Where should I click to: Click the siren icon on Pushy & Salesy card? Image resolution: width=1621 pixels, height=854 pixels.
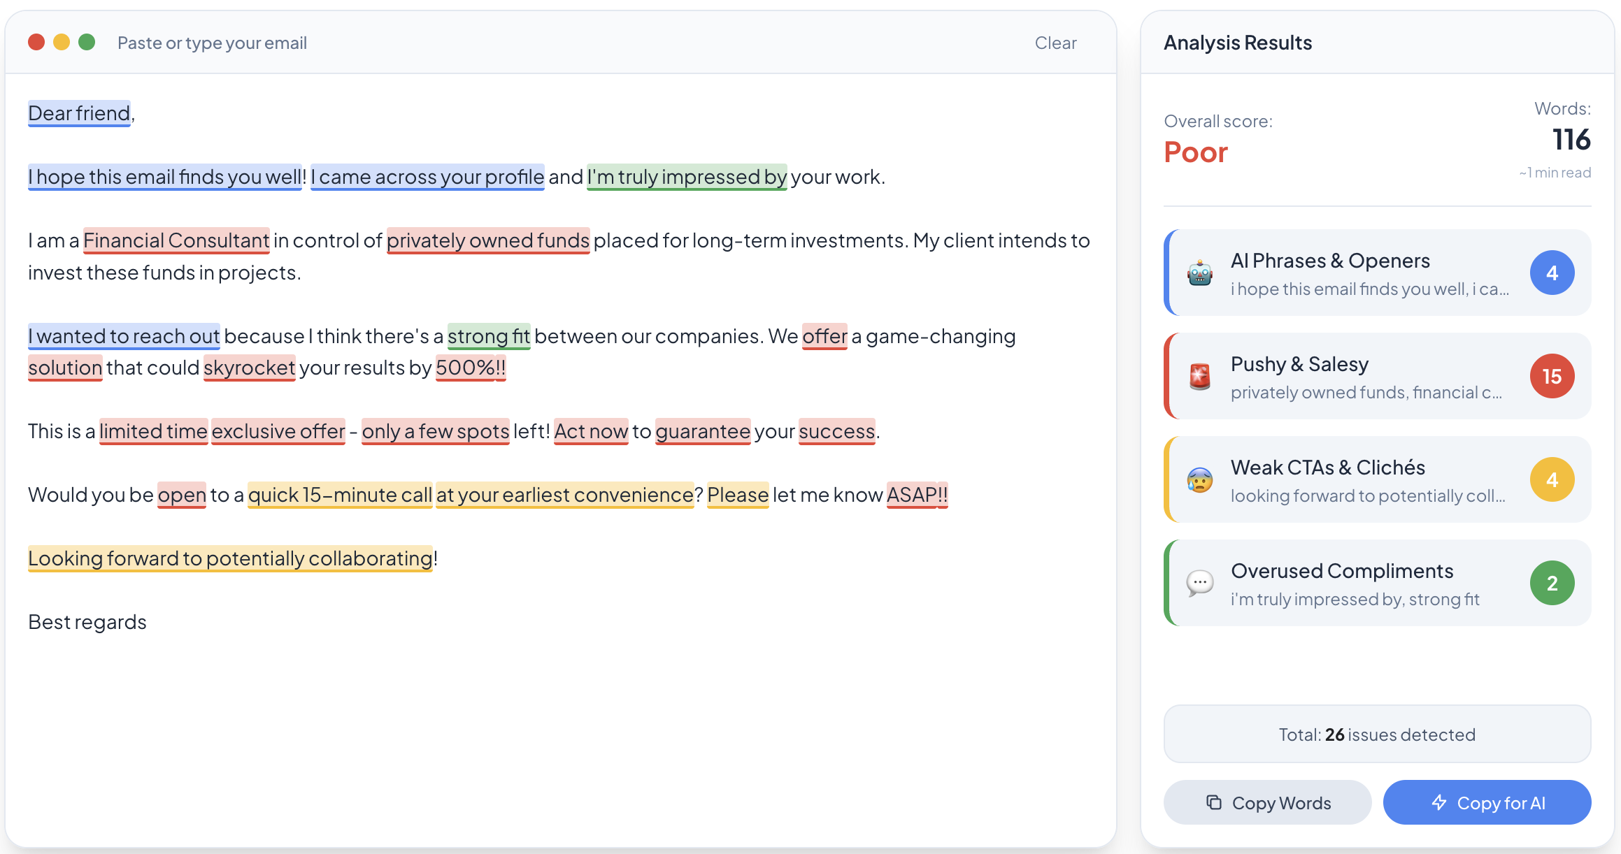pos(1200,376)
